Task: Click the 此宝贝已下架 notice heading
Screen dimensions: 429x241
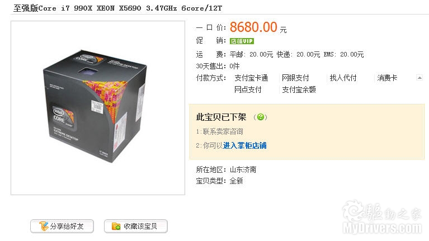Action: coord(221,117)
